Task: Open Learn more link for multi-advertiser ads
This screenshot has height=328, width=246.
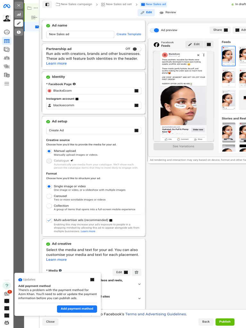Action: (x=88, y=231)
